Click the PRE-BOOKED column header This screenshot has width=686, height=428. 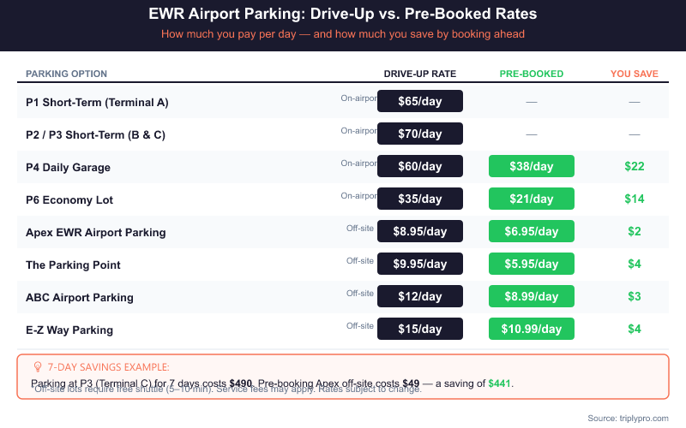tap(532, 74)
